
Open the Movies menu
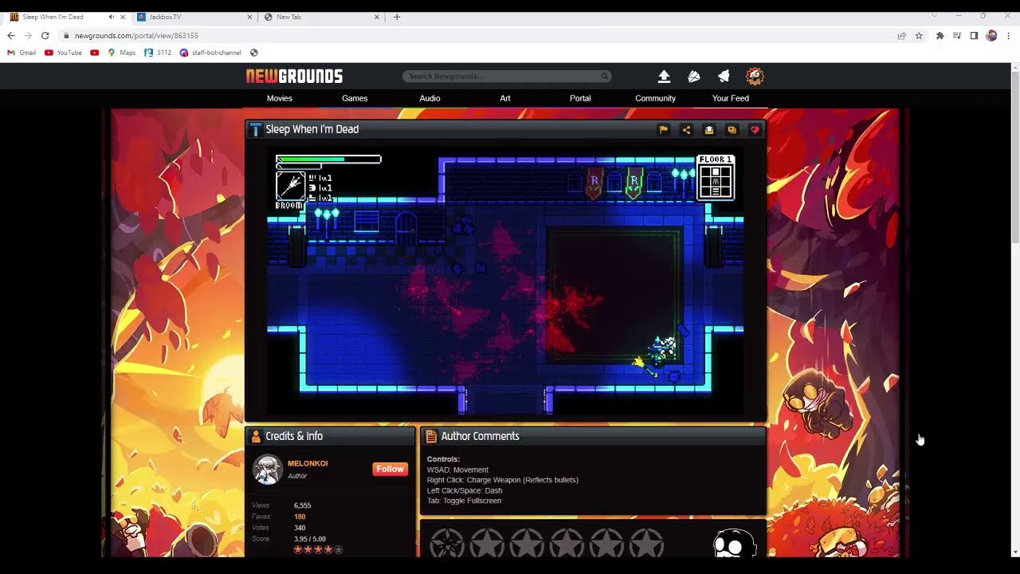coord(280,98)
